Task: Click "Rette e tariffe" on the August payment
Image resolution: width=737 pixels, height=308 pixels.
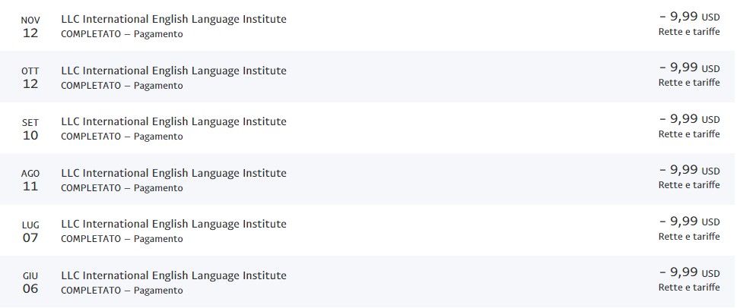Action: click(689, 185)
